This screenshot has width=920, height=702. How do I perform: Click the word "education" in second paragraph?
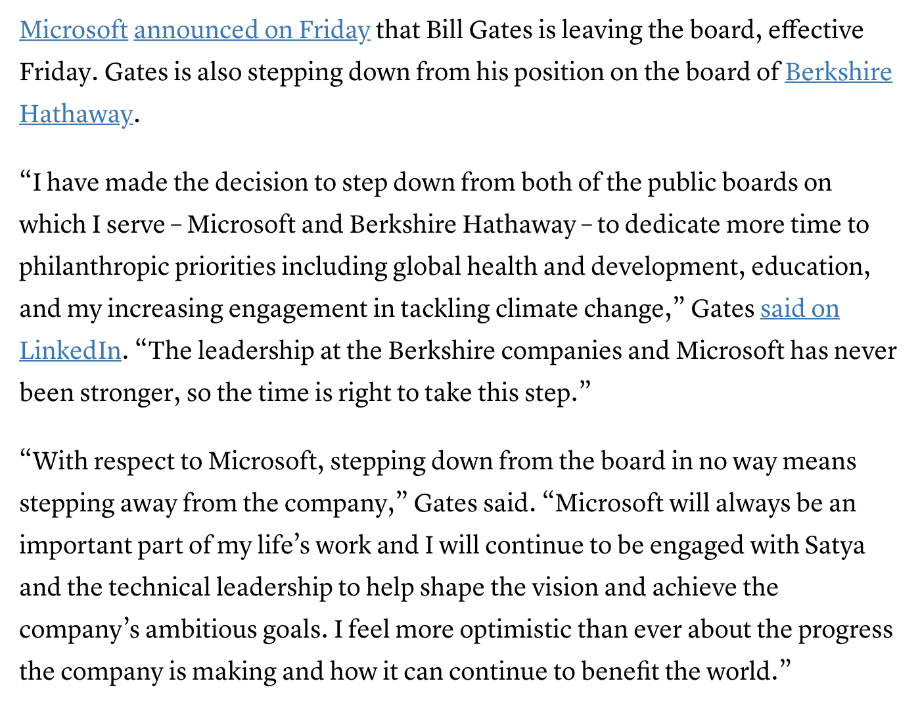point(807,267)
